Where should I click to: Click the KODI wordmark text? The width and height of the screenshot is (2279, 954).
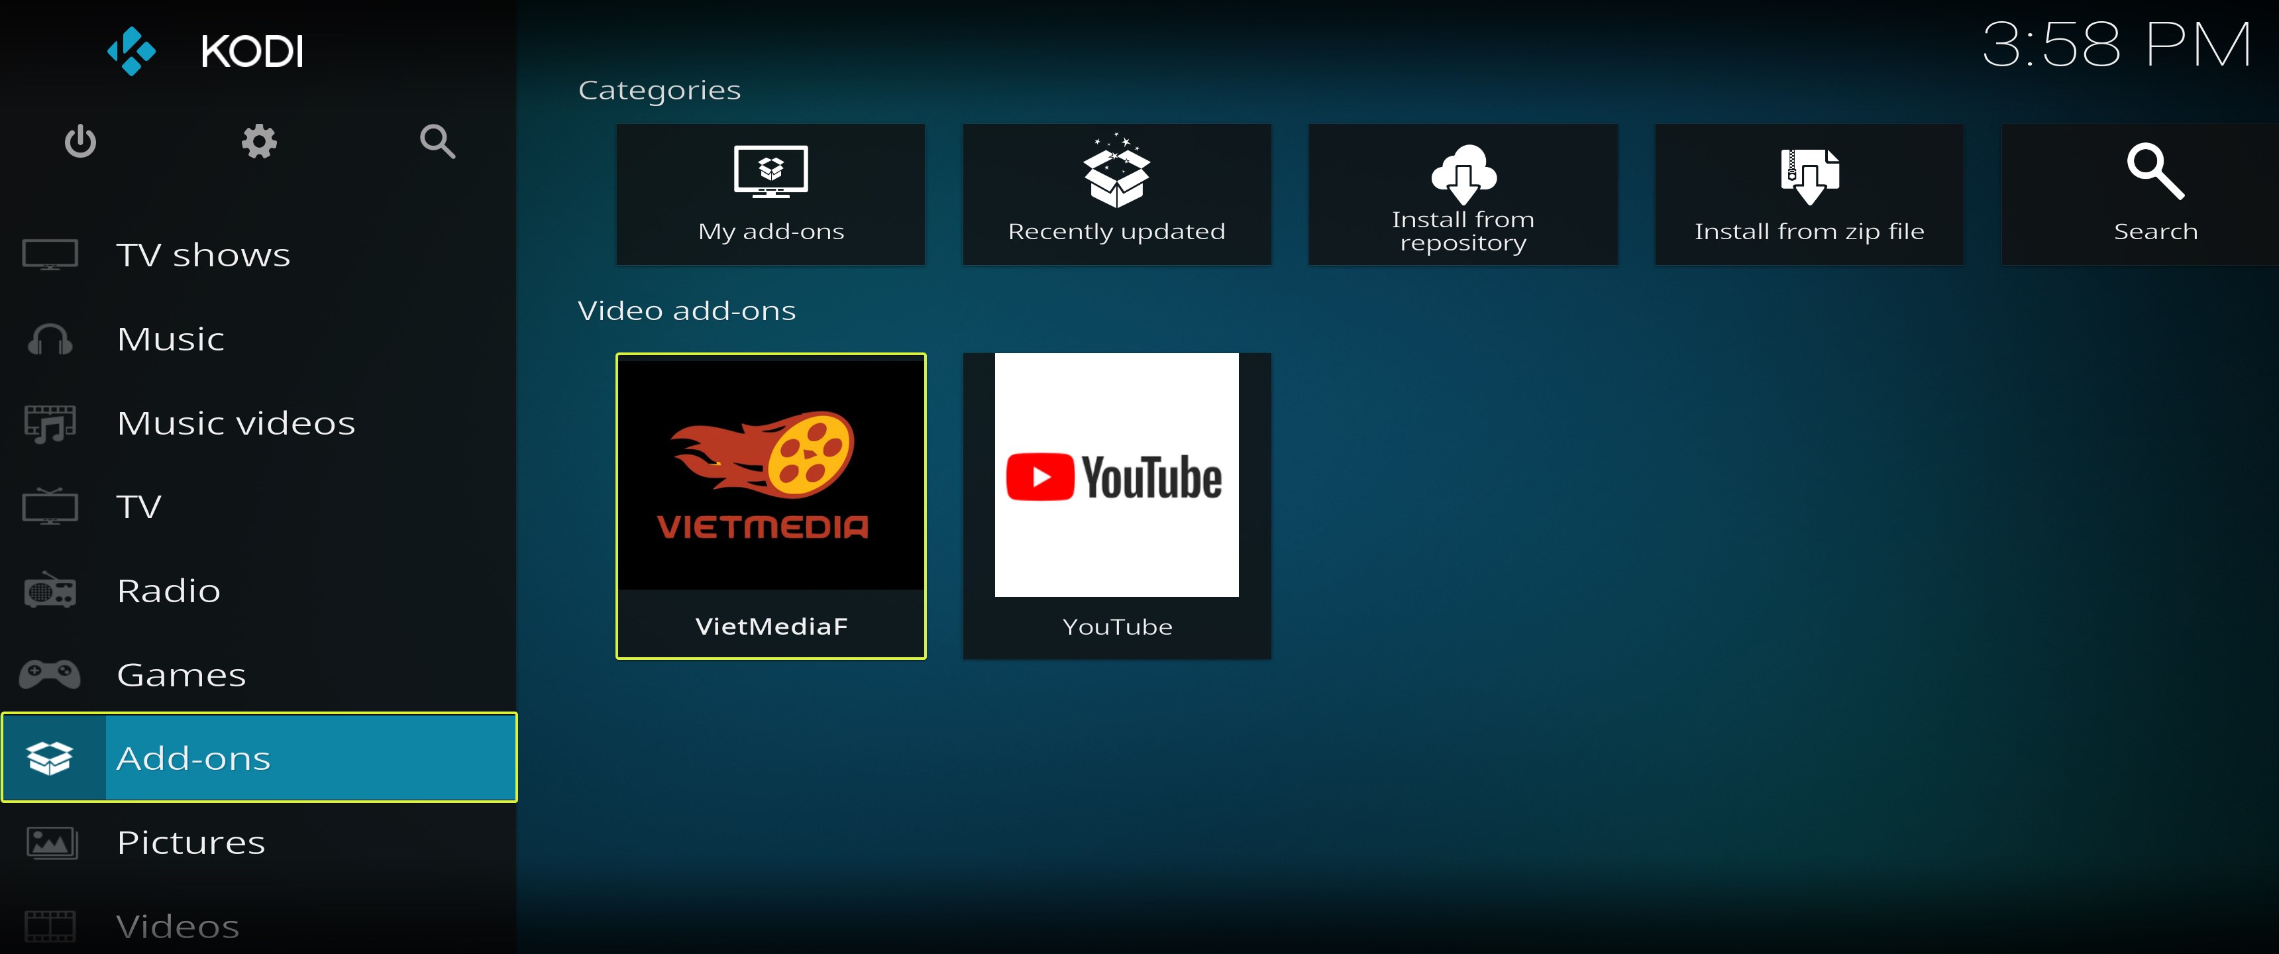click(x=252, y=51)
